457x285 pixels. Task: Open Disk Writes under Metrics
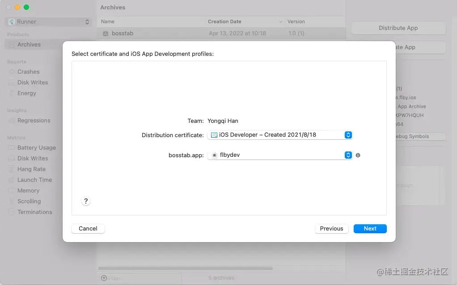coord(33,159)
